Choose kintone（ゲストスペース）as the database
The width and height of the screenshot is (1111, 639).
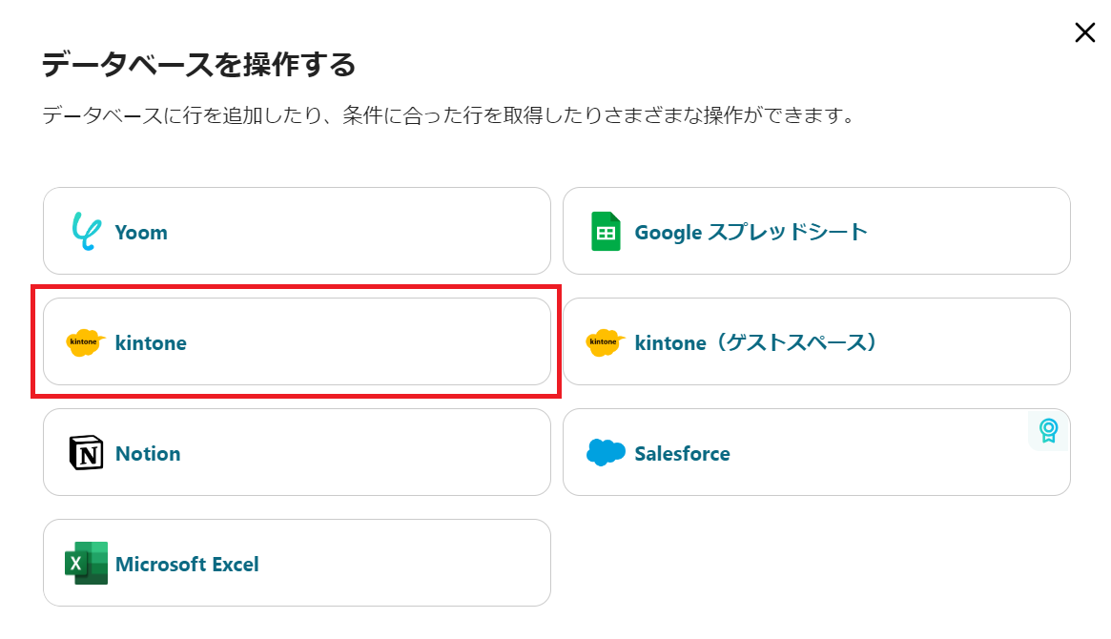pyautogui.click(x=815, y=341)
